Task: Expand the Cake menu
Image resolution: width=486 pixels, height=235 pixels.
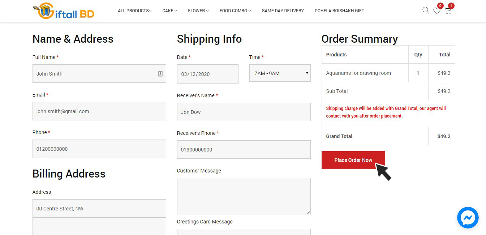Action: point(170,11)
